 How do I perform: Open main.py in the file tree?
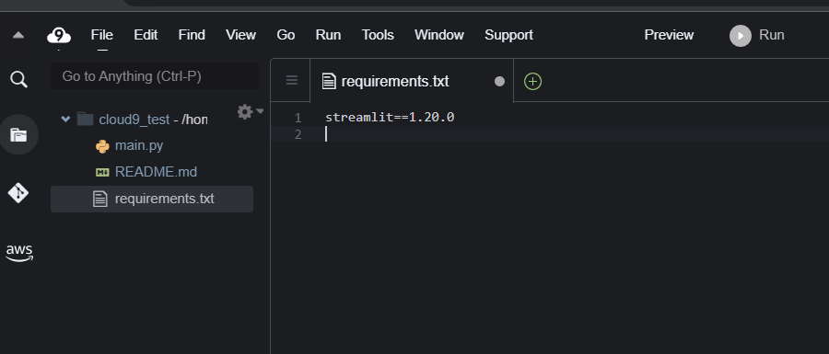[x=139, y=145]
